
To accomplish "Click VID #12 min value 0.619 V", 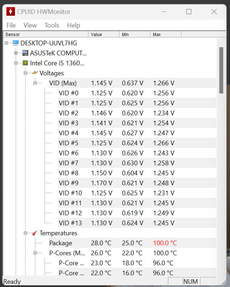I will coord(133,213).
